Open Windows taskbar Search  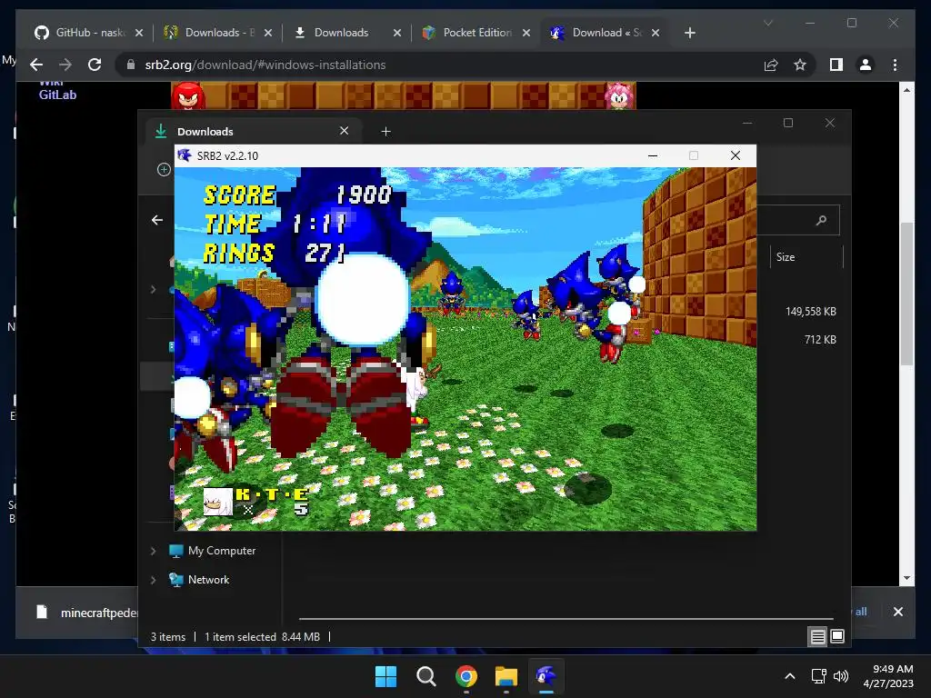coord(425,676)
